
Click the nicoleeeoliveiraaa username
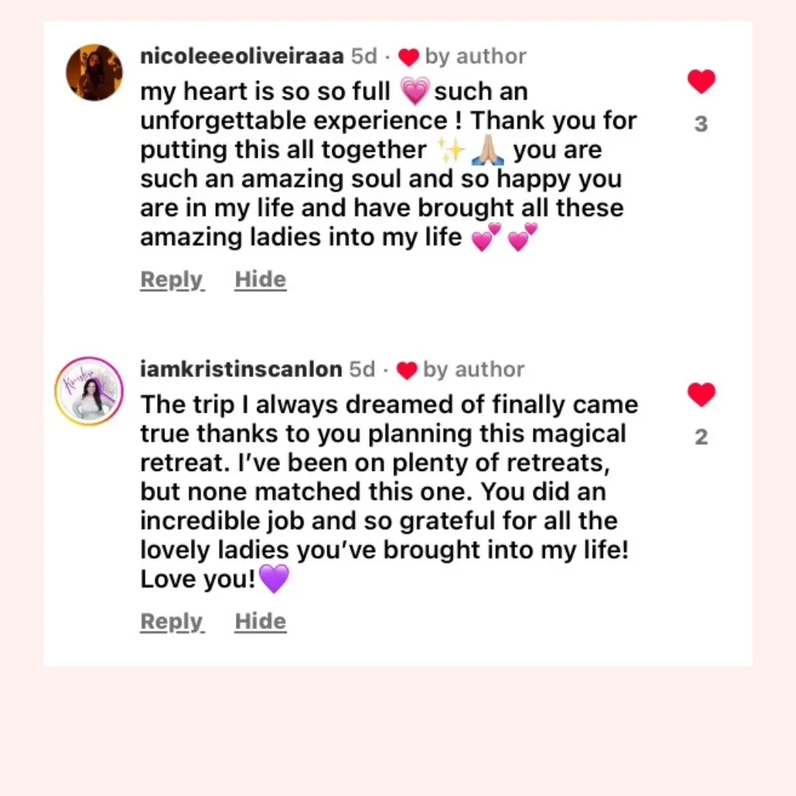pos(242,57)
